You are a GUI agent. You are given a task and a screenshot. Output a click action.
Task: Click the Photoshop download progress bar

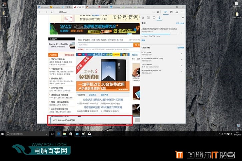pos(159,34)
